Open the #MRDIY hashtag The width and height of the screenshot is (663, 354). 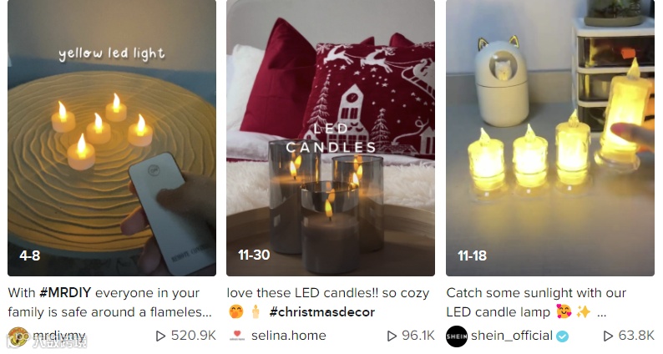click(x=65, y=293)
